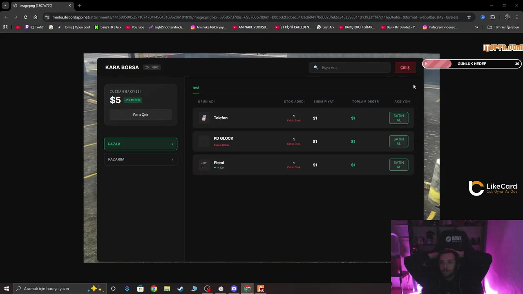
Task: Open Discord from the taskbar
Action: point(234,289)
